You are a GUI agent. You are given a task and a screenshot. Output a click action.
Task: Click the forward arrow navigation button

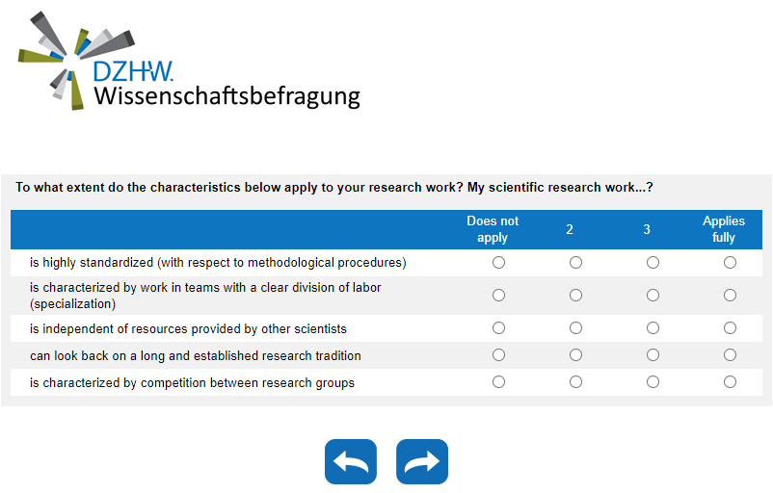pyautogui.click(x=422, y=462)
